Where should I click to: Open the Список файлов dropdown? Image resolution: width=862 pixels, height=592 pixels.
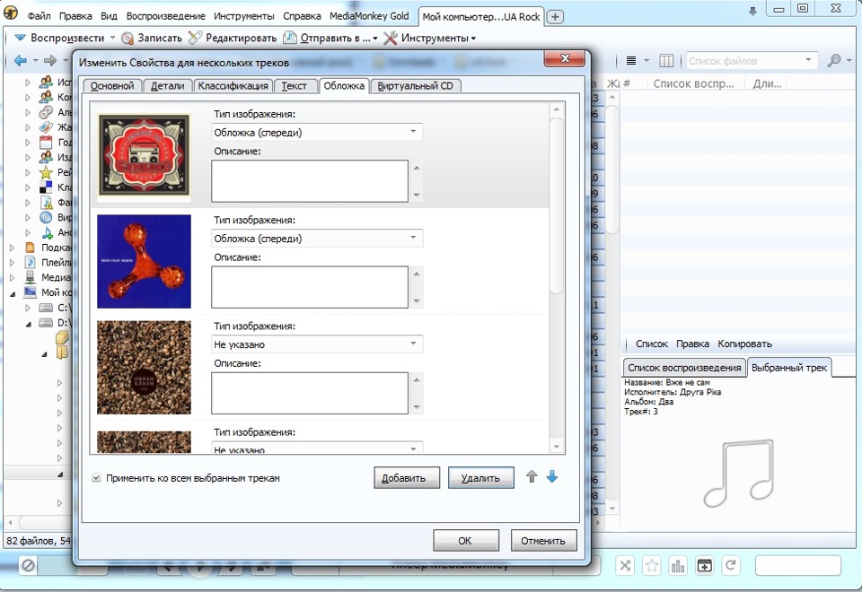click(807, 60)
